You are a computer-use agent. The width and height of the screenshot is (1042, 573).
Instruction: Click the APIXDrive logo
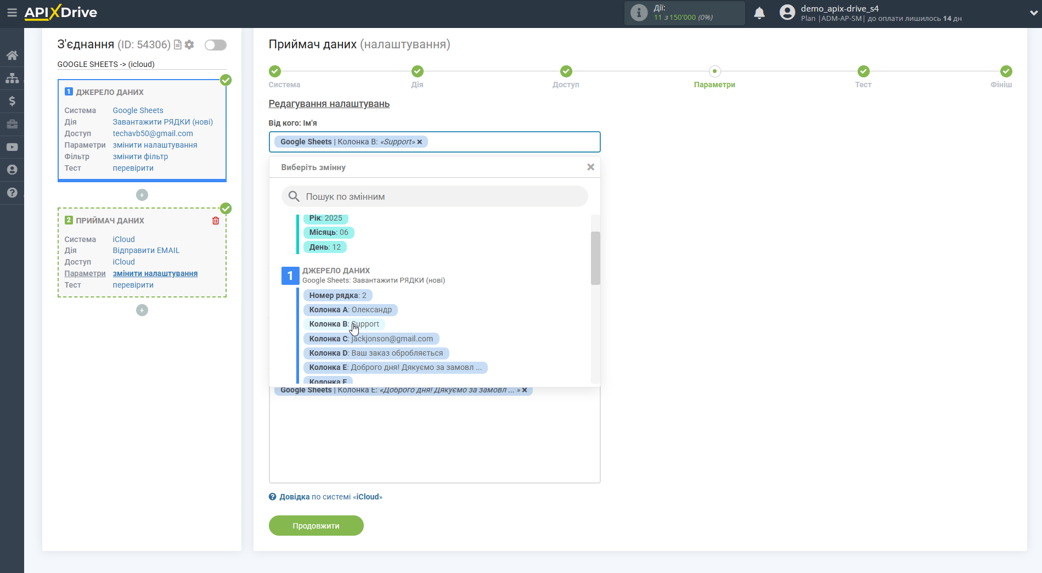(60, 13)
